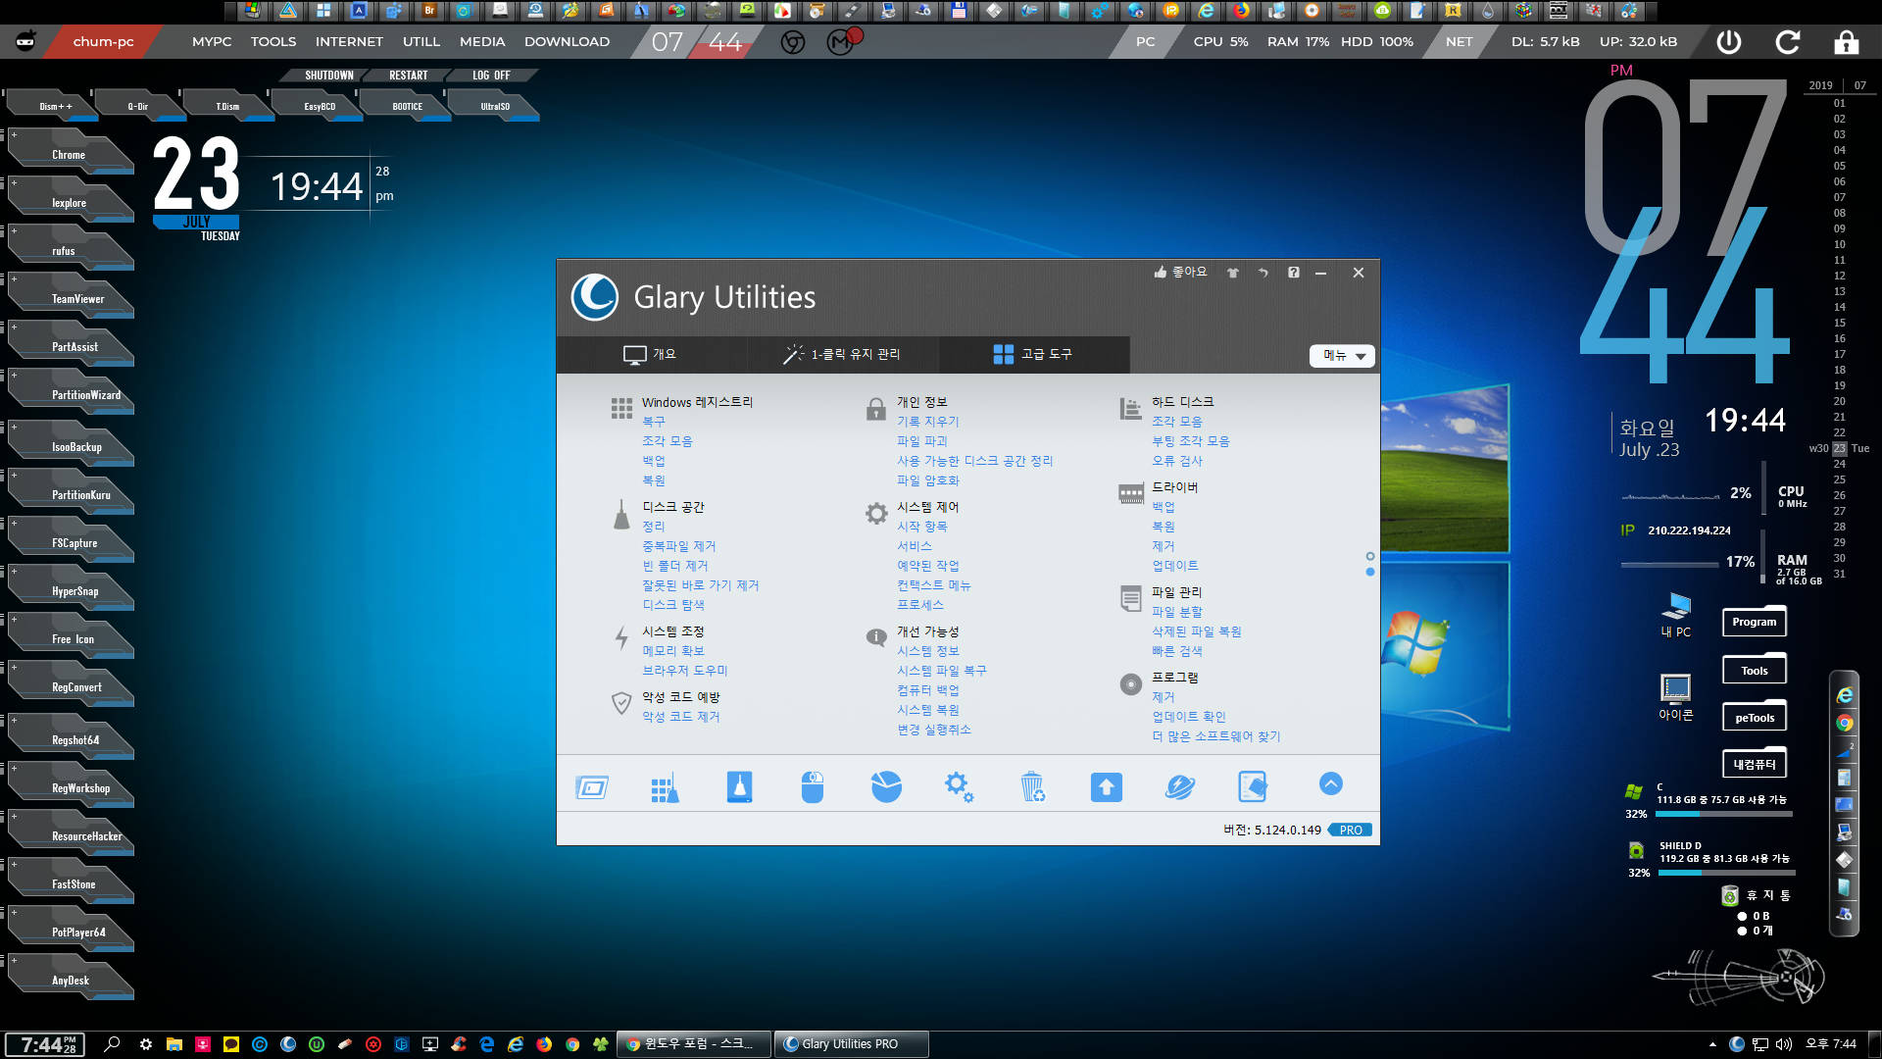Click the LOG OFF button on desktop
Screen dimensions: 1882x1059
(491, 76)
